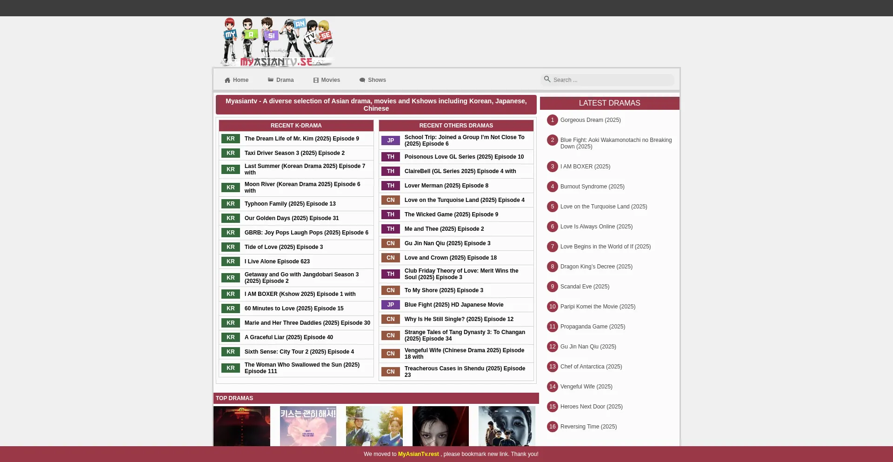Click the Drama folder icon
Screen dimensions: 893x462
tap(271, 80)
